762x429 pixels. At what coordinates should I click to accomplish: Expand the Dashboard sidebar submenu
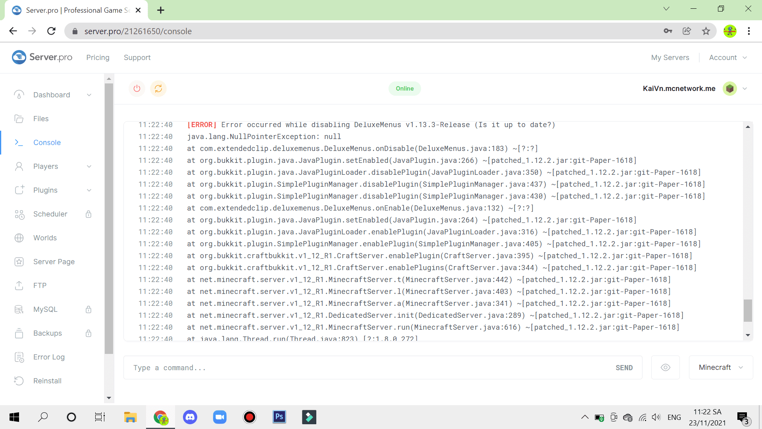[x=89, y=95]
